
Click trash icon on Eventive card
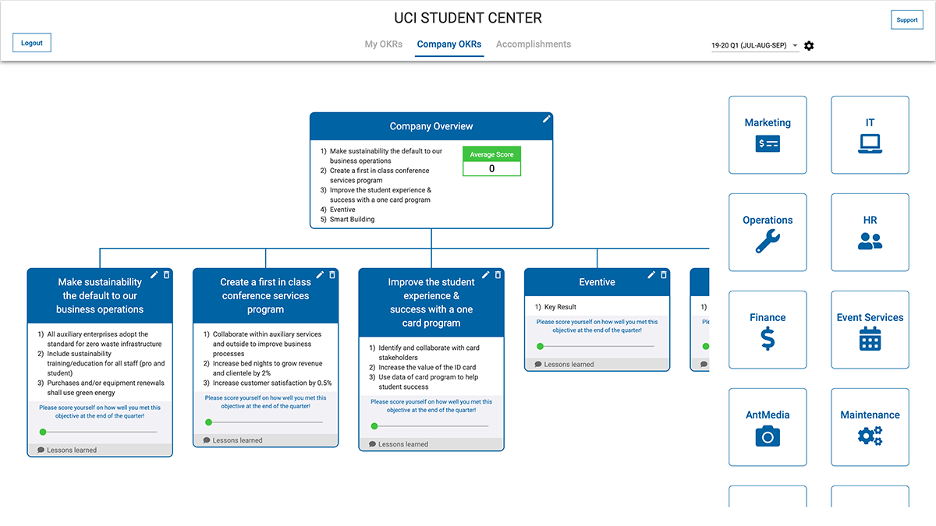pos(664,275)
